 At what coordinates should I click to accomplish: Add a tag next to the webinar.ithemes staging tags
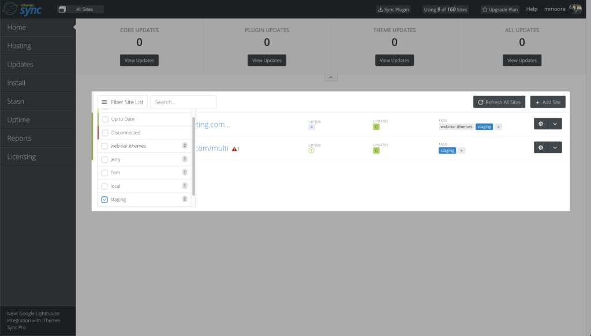498,126
